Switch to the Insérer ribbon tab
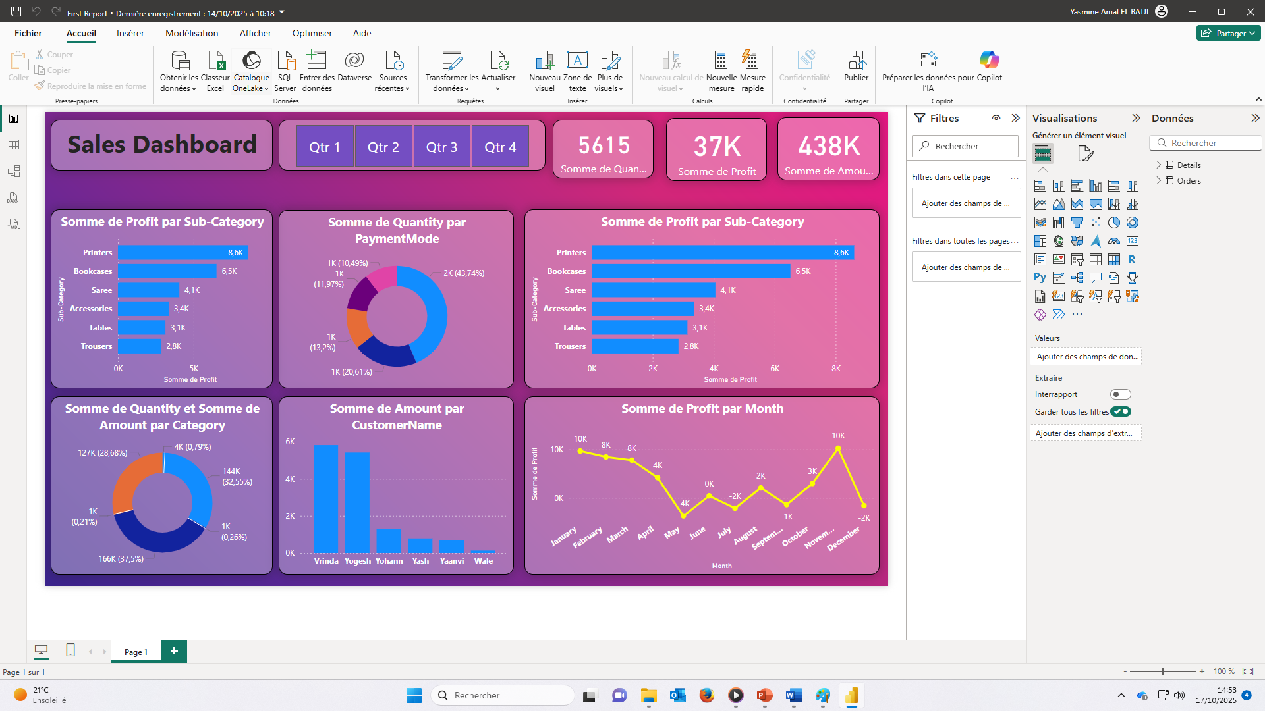The image size is (1265, 711). 130,33
